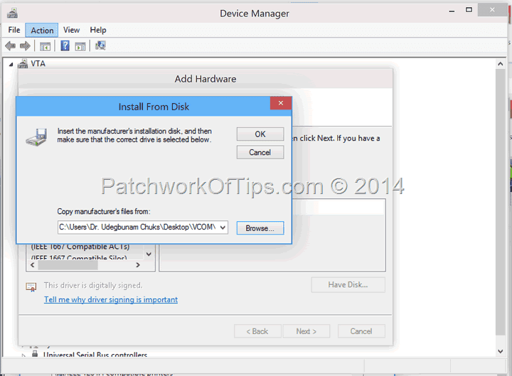The height and width of the screenshot is (376, 512).
Task: Open the Action menu
Action: click(42, 31)
